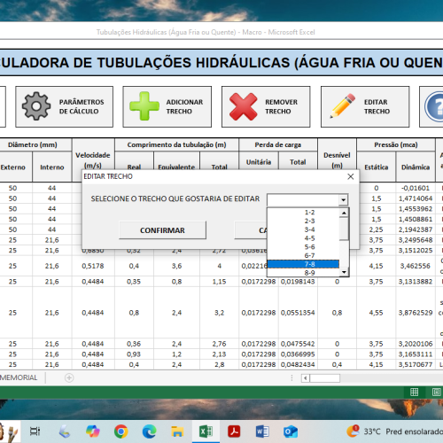Click the dropdown list scroll down arrow
Image resolution: width=443 pixels, height=443 pixels.
[344, 272]
